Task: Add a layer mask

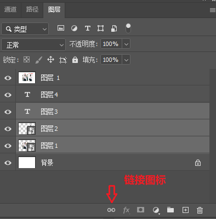Action: coord(140,210)
